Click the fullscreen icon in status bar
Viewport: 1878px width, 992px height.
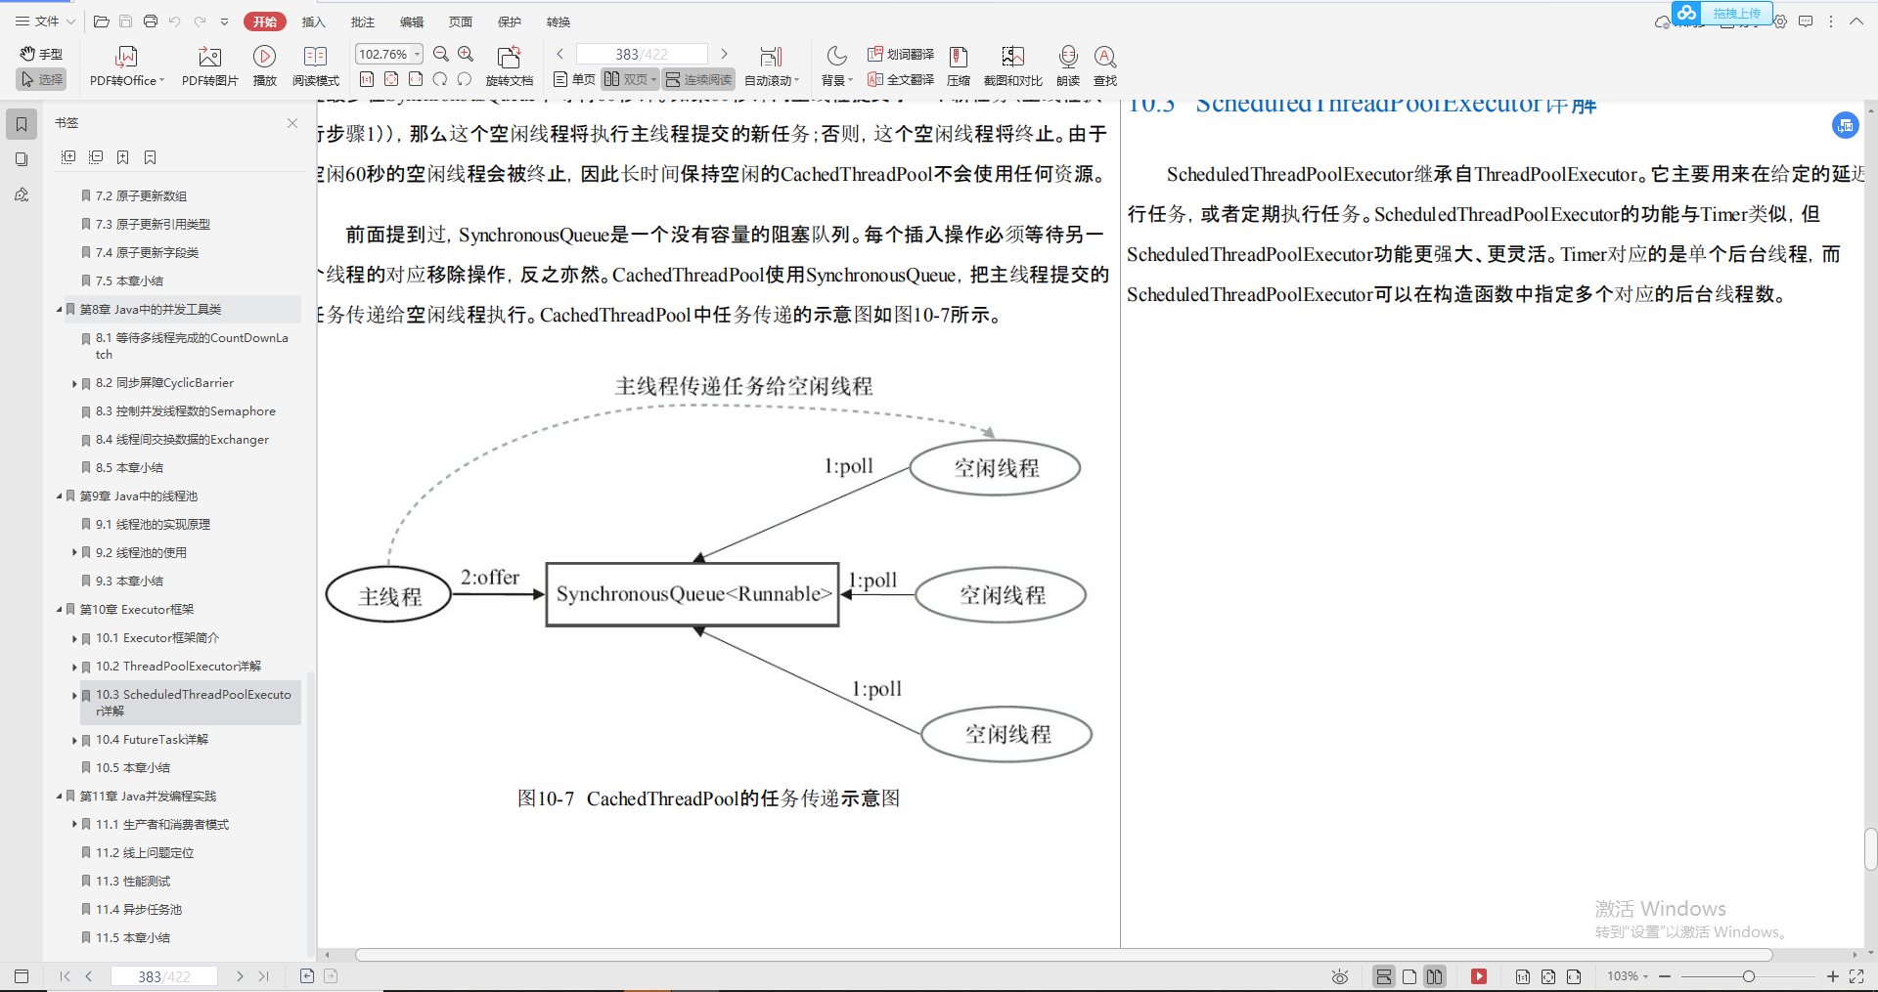click(x=1856, y=976)
